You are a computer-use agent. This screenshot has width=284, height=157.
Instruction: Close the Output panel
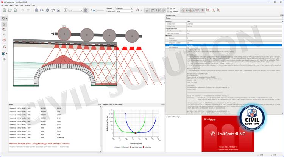[x=100, y=104]
